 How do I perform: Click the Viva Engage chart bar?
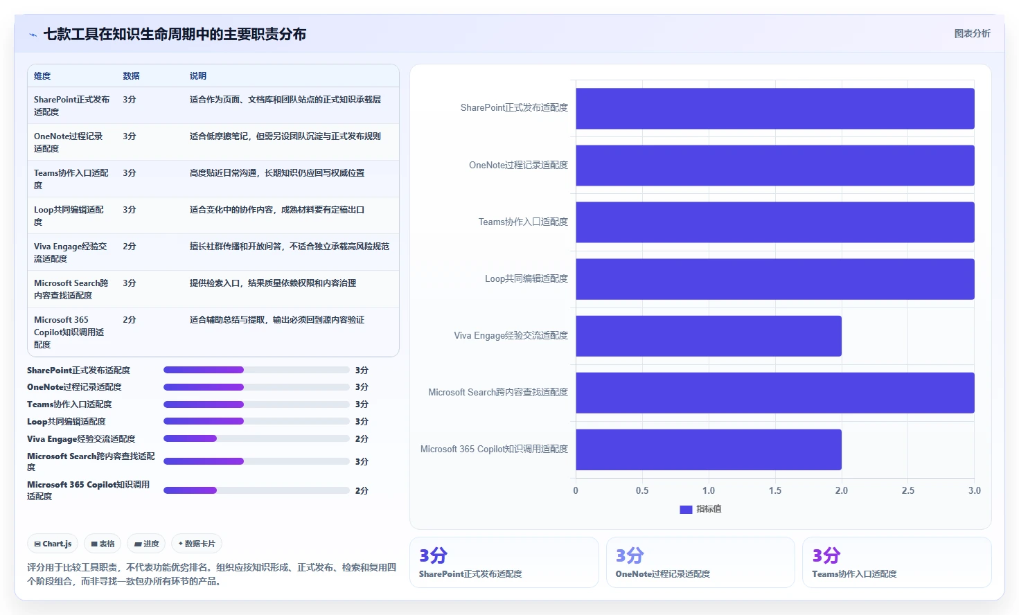[x=709, y=336]
